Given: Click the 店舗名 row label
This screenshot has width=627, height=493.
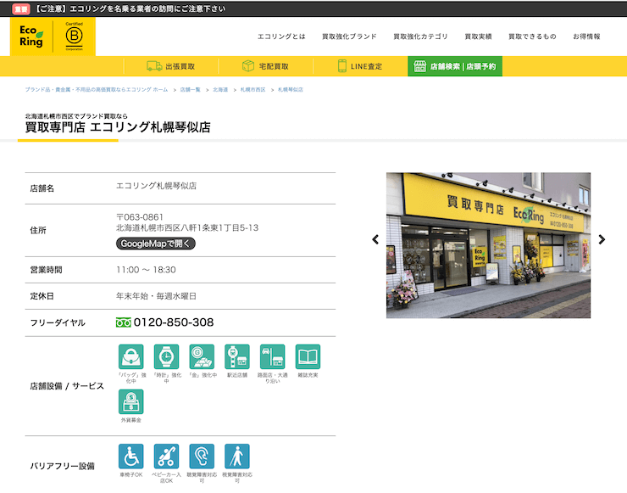Looking at the screenshot, I should click(x=42, y=188).
